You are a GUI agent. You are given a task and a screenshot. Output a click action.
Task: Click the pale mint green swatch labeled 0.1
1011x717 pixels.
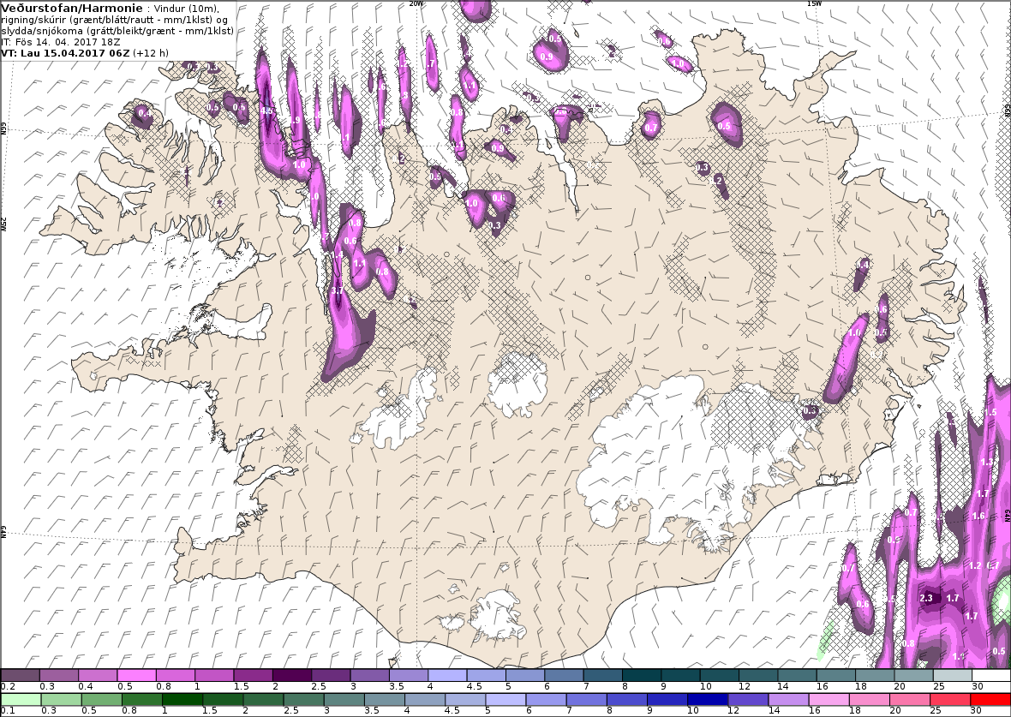pos(21,700)
